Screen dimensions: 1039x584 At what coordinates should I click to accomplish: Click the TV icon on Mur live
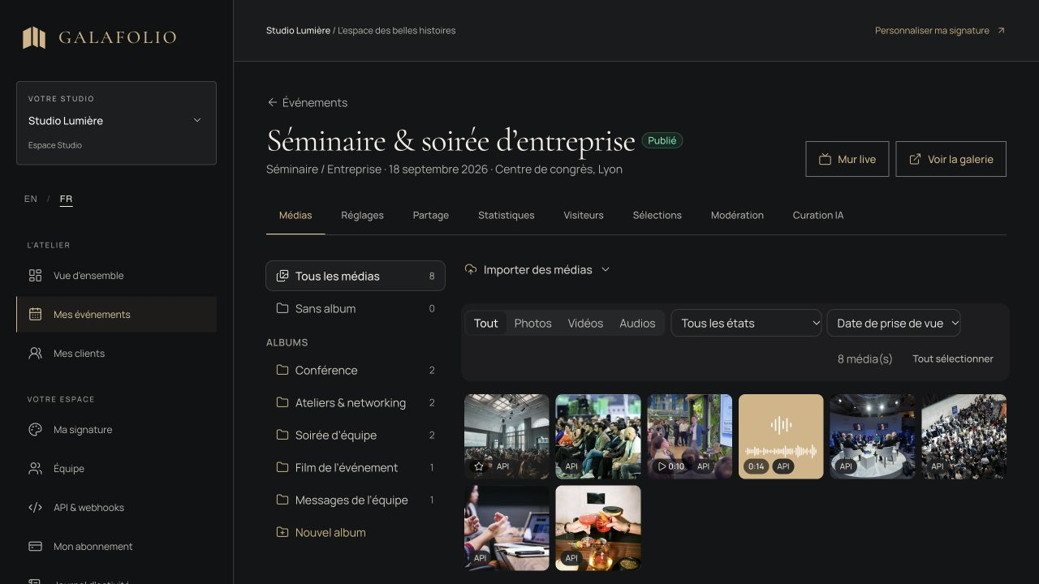(x=825, y=160)
